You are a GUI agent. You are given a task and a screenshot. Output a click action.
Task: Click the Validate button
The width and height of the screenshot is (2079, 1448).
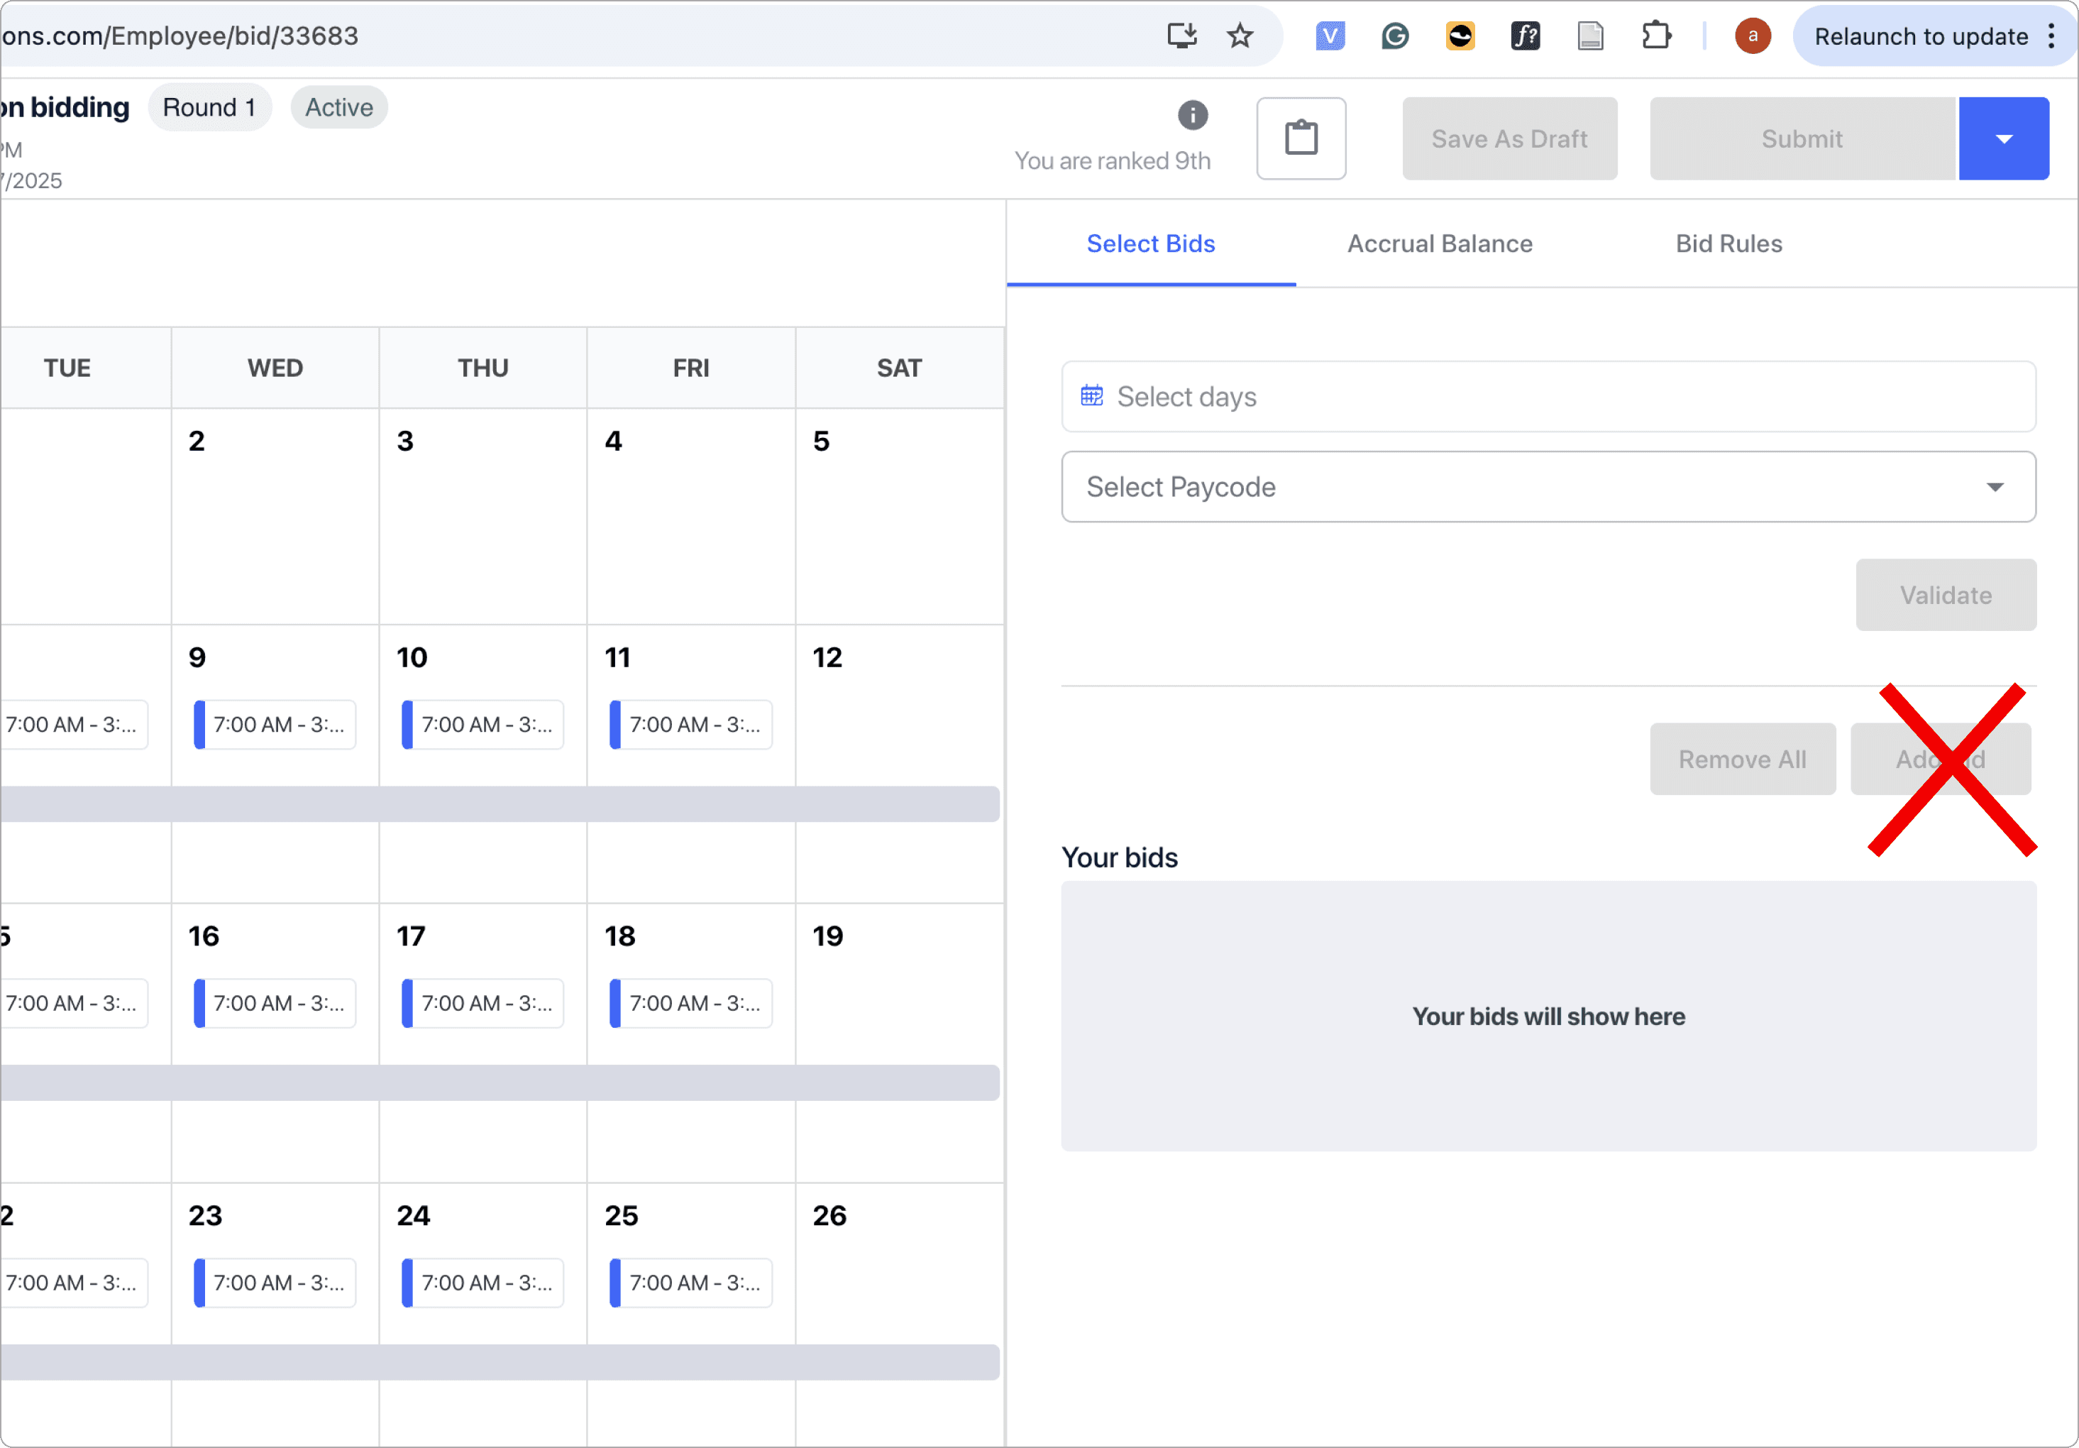(1945, 595)
